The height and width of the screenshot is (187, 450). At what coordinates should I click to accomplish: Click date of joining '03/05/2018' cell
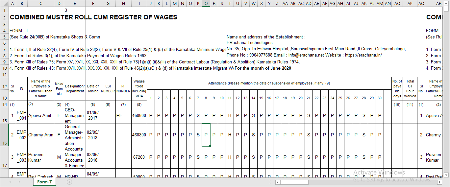click(x=93, y=157)
